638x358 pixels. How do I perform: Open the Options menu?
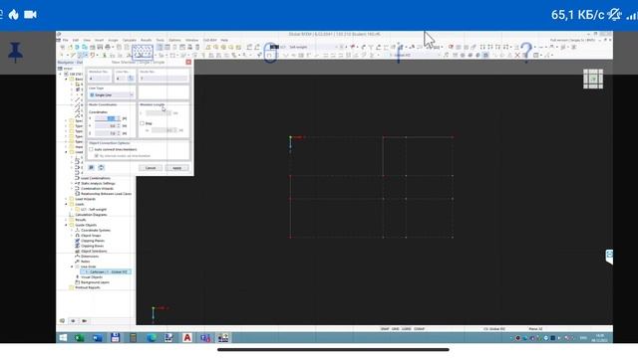[174, 40]
